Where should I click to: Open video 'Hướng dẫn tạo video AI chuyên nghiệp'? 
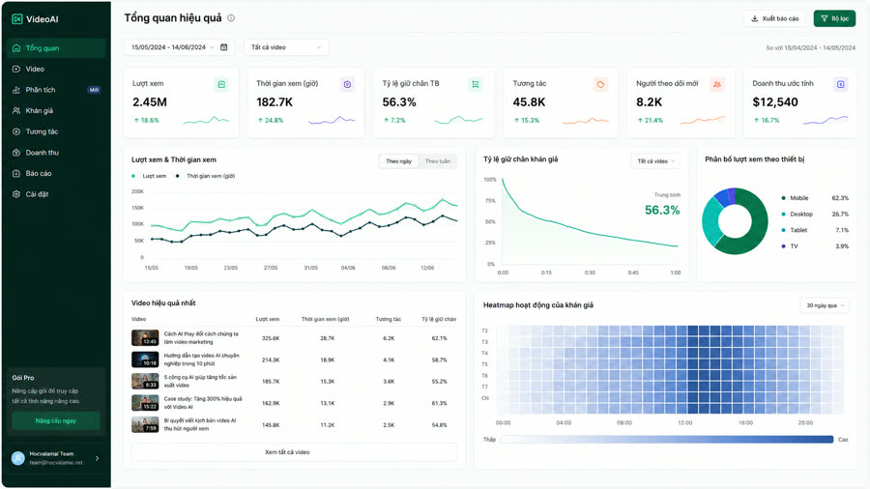click(201, 360)
